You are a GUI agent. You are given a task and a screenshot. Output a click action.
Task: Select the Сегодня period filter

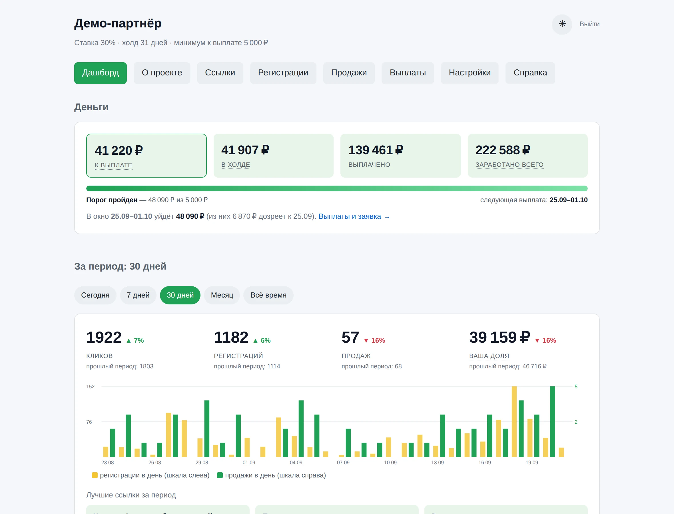click(x=95, y=295)
